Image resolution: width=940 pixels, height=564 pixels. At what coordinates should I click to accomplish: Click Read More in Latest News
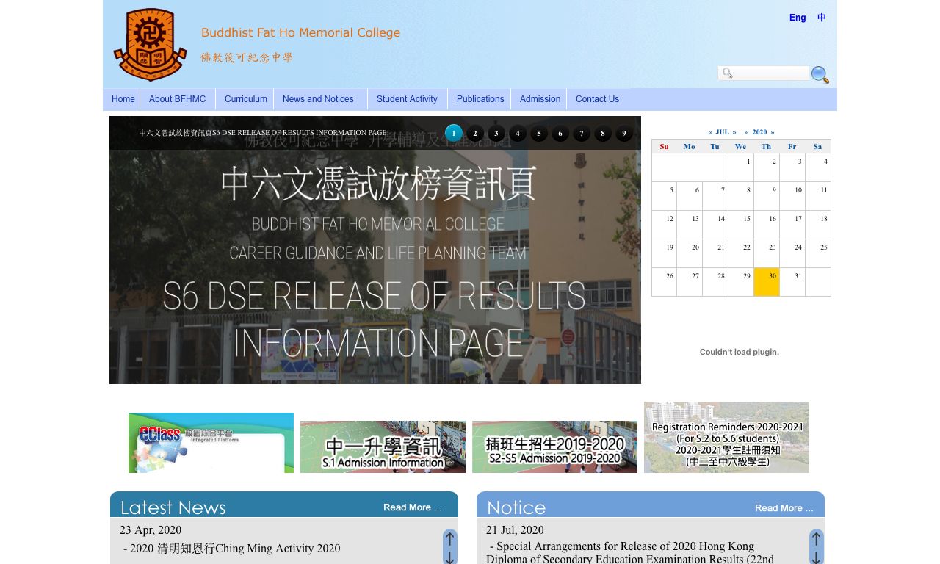[412, 507]
